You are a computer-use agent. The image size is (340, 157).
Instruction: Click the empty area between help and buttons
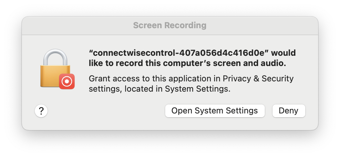click(106, 111)
